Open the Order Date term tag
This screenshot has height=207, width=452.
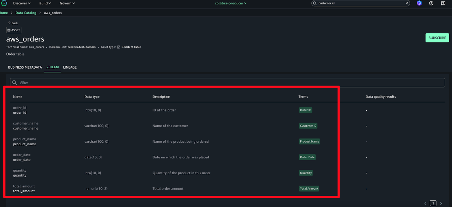[307, 157]
